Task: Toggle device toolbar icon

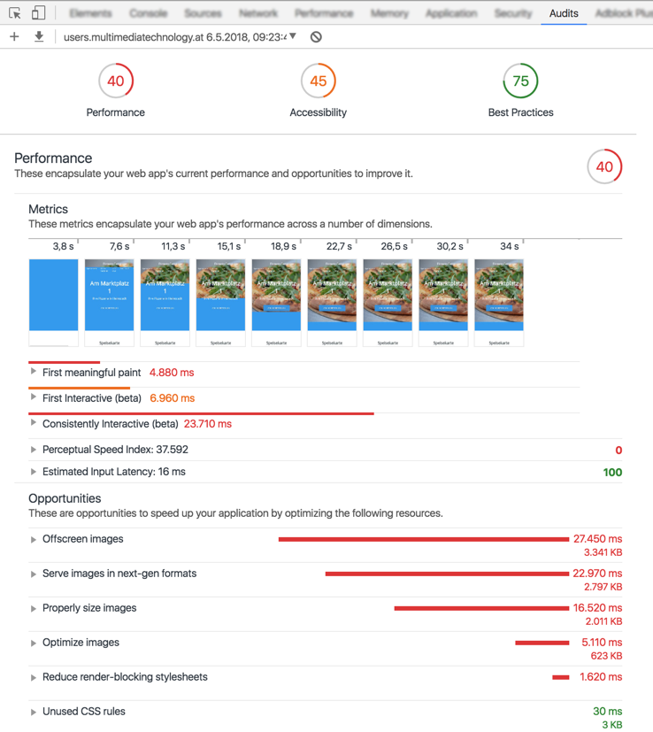Action: [x=38, y=12]
